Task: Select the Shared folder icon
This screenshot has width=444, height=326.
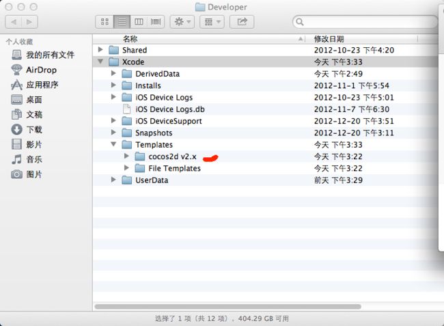Action: 114,50
